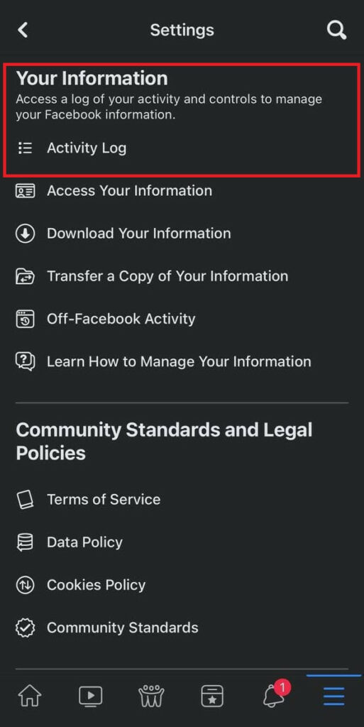364x727 pixels.
Task: Open Notifications with the bell badge
Action: click(275, 694)
